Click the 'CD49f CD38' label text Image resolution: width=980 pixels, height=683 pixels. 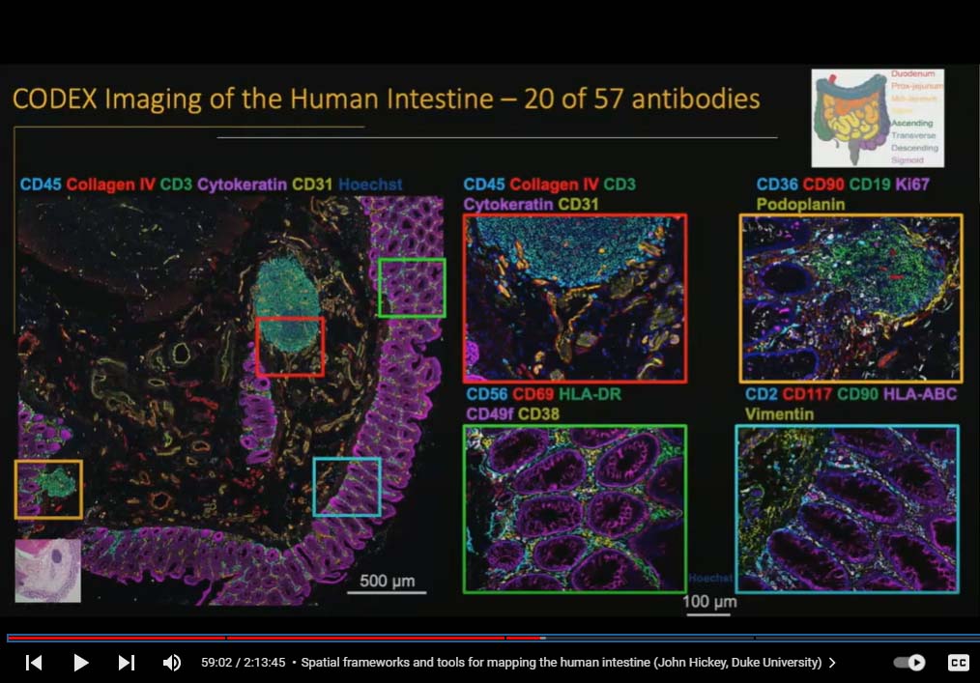tap(512, 414)
